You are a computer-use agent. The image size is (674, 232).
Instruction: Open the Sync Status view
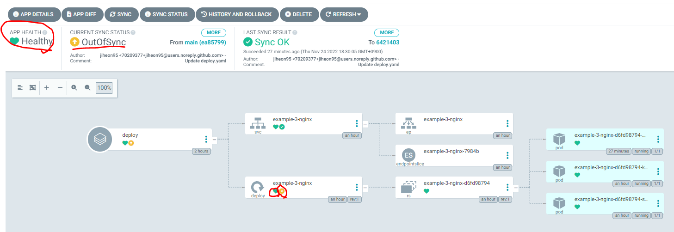[x=167, y=14]
